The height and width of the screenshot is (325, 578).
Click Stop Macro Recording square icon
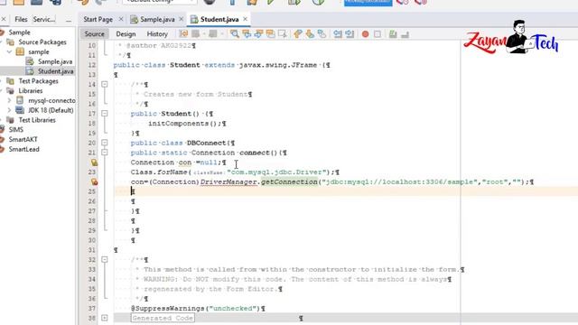click(378, 34)
